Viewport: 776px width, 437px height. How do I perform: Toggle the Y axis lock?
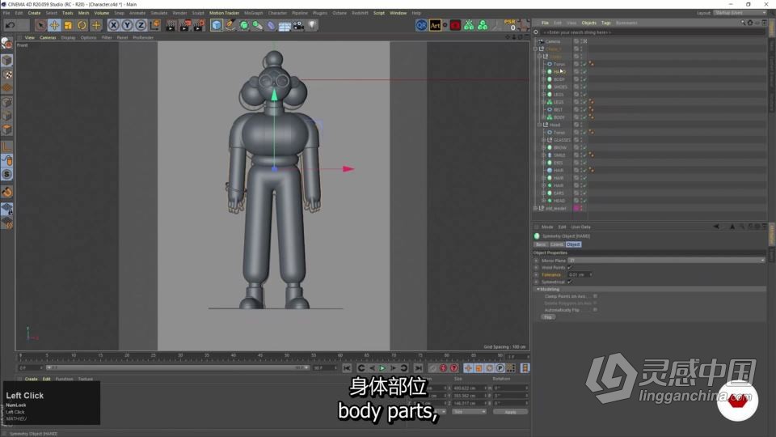tap(127, 25)
